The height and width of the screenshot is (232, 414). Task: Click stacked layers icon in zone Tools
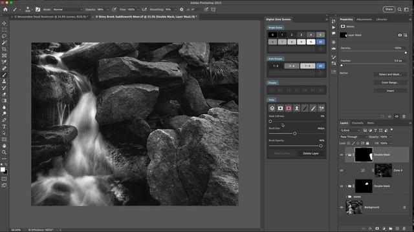272,108
